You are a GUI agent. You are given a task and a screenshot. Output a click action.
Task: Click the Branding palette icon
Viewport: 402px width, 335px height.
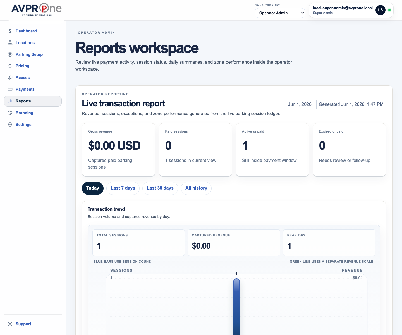(10, 113)
